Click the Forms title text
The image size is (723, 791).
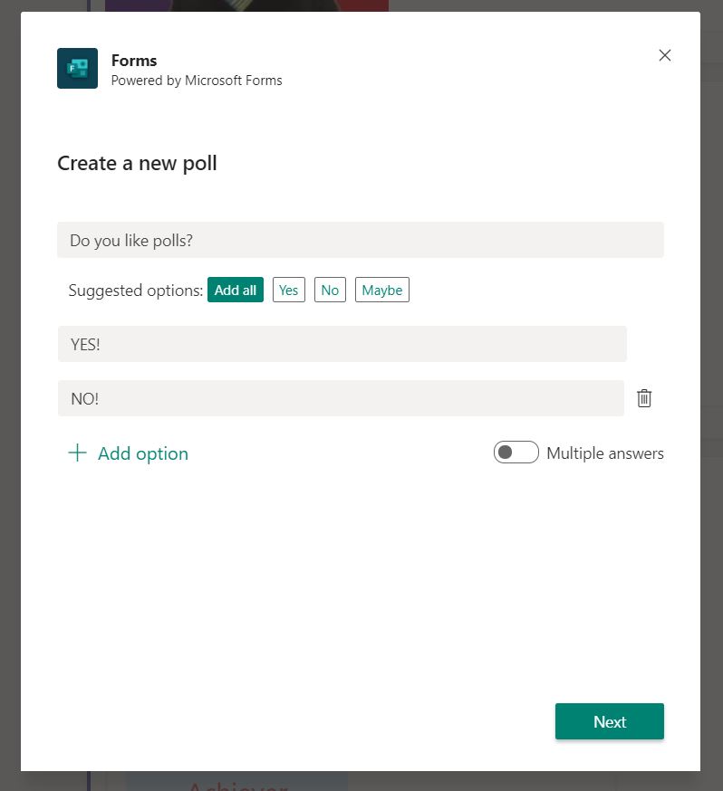point(134,61)
